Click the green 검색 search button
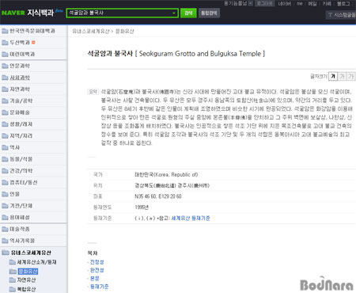Image resolution: width=356 pixels, height=293 pixels. coord(188,13)
